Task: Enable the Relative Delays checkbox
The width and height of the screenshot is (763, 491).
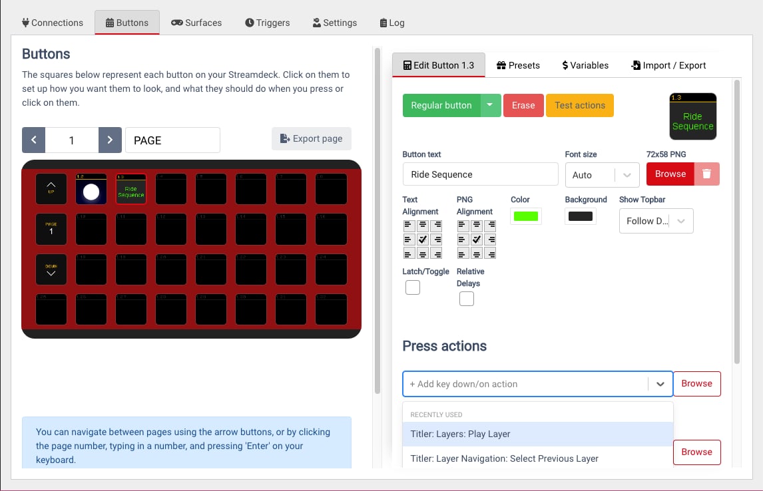Action: (467, 299)
